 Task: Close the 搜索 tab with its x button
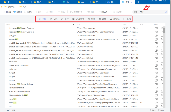132,2
